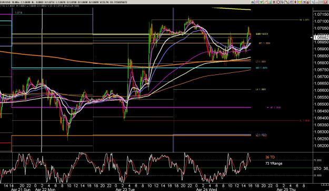This screenshot has width=329, height=191.
Task: Click the circular C toolbar icon
Action: [278, 2]
